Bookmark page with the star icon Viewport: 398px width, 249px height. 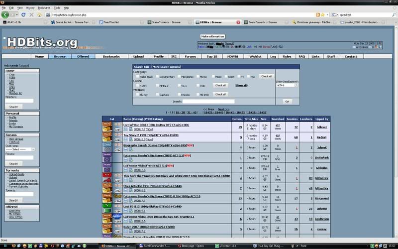point(322,15)
